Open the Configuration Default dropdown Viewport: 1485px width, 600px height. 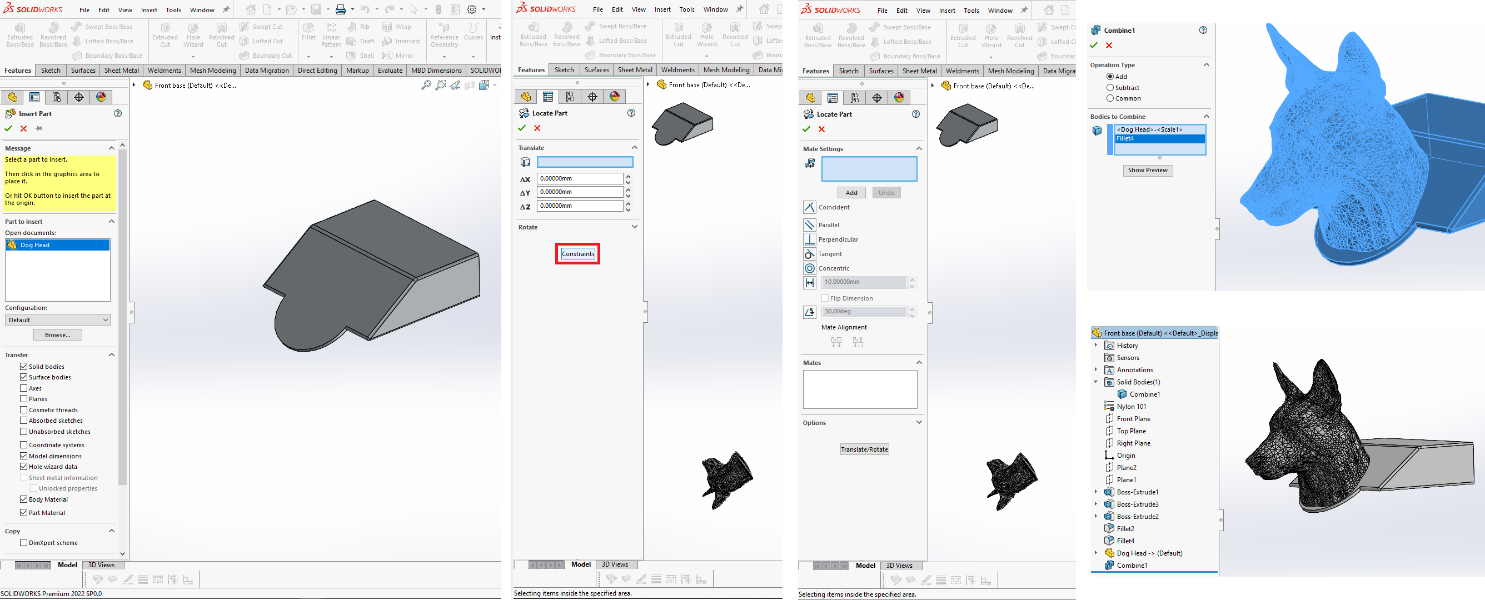(58, 320)
